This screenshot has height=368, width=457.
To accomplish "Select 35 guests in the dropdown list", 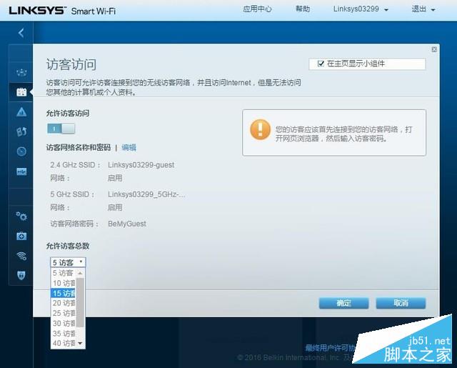I will [x=63, y=333].
